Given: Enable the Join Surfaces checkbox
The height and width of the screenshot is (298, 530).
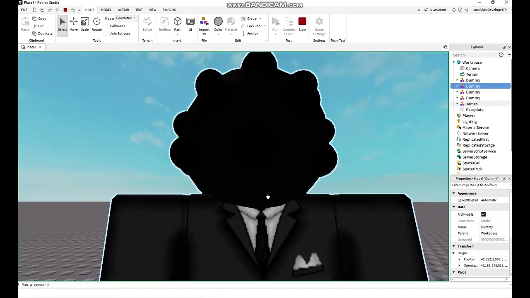Looking at the screenshot, I should pyautogui.click(x=107, y=34).
